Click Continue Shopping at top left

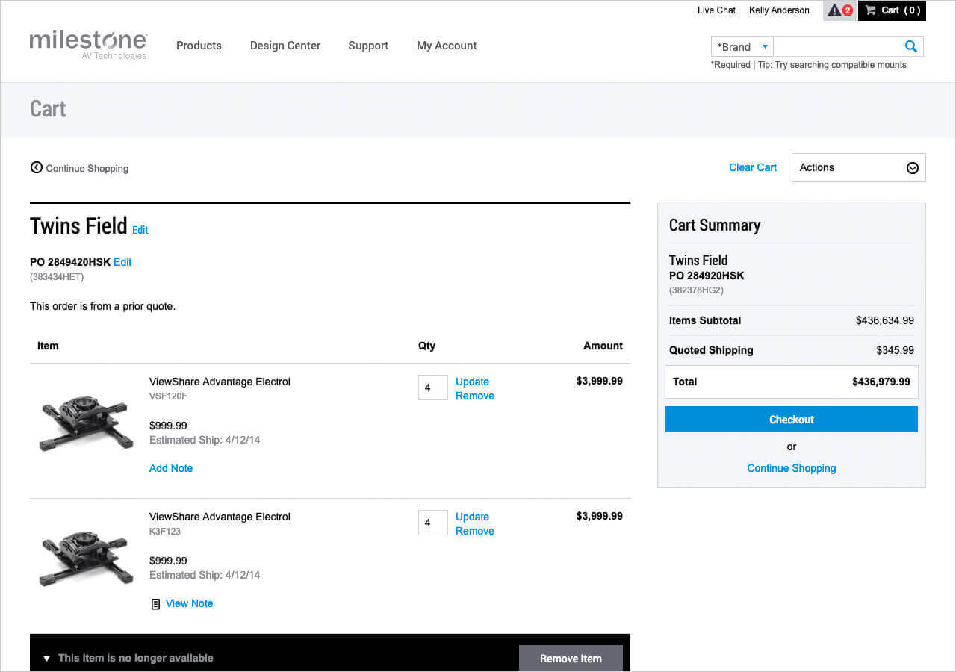click(87, 168)
